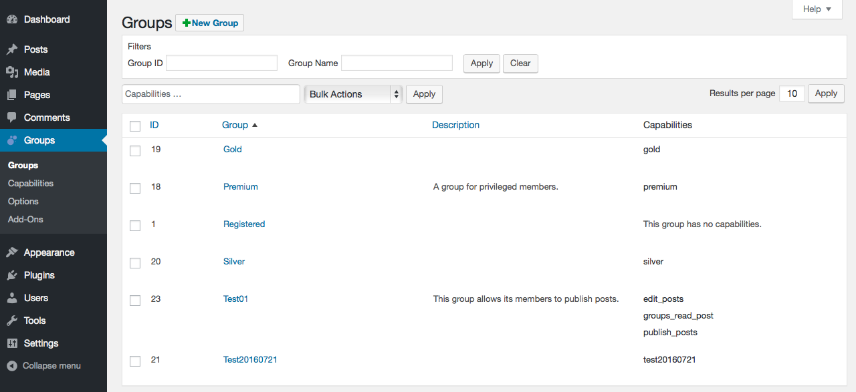Sort by the Group column header
The height and width of the screenshot is (392, 856).
(x=235, y=125)
